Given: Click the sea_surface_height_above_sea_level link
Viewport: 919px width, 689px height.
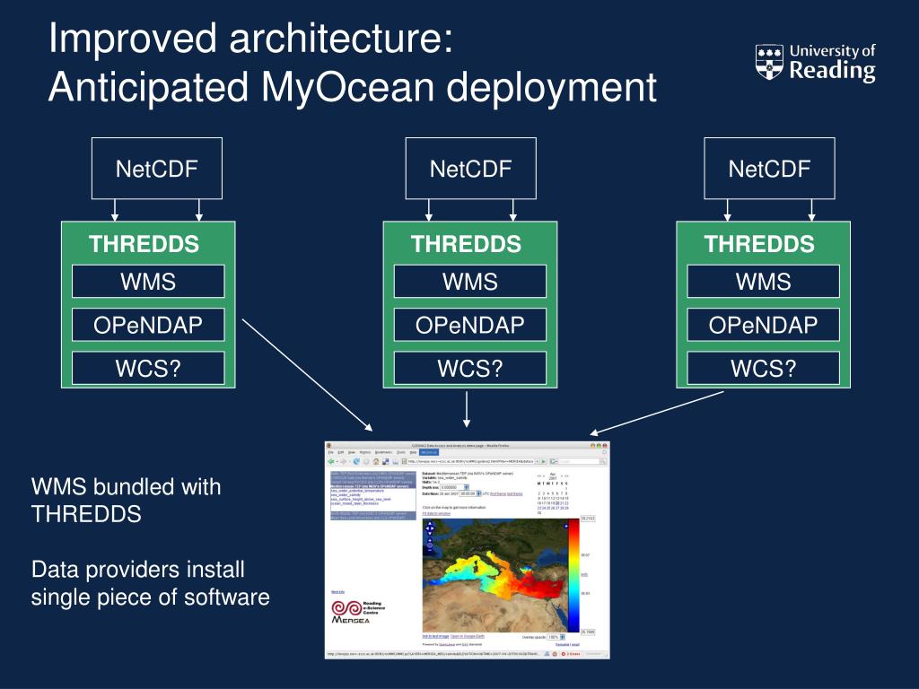Looking at the screenshot, I should [x=361, y=499].
